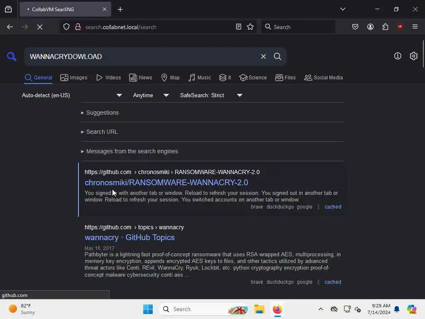425x319 pixels.
Task: Open the list all tabs chevron
Action: click(x=342, y=9)
